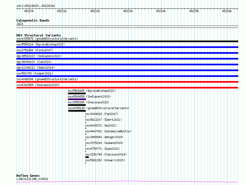Click the 45221k ruler label
This screenshot has width=246, height=185.
click(62, 11)
